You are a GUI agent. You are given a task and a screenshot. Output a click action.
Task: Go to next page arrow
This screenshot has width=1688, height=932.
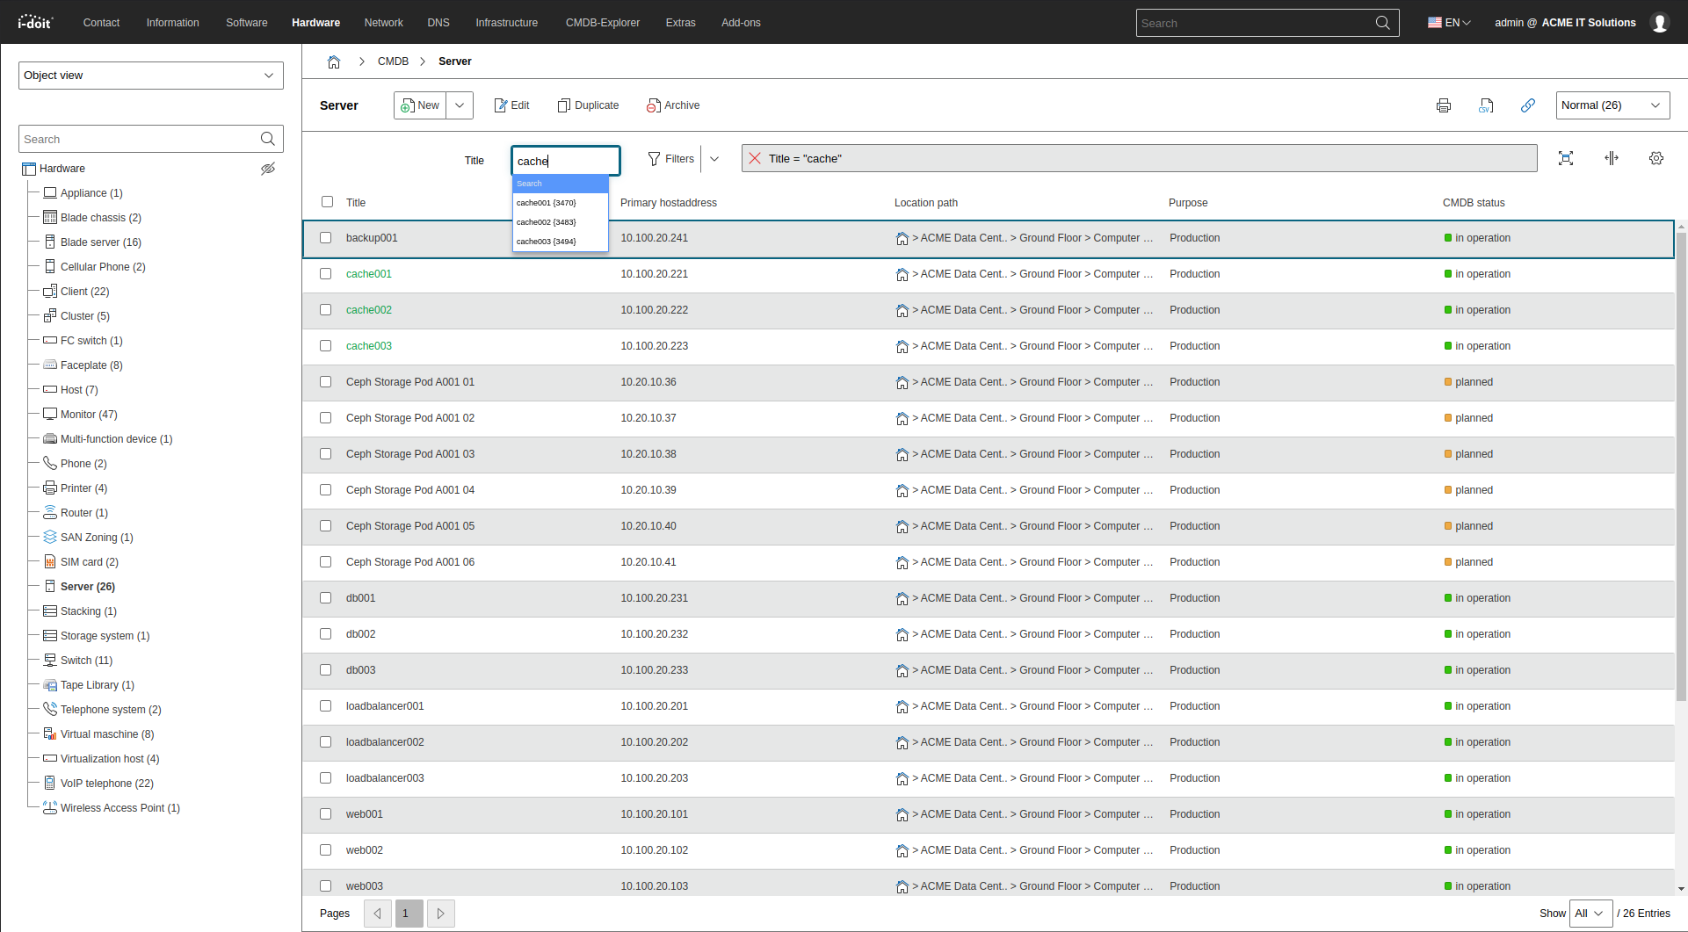[x=441, y=914]
